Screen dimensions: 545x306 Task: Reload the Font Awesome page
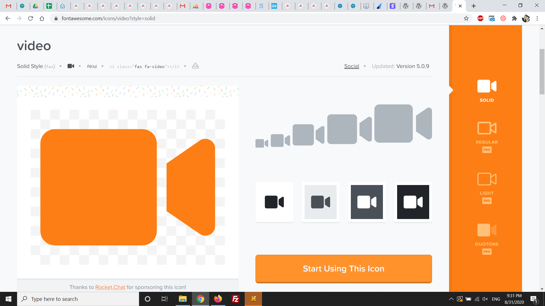coord(30,18)
